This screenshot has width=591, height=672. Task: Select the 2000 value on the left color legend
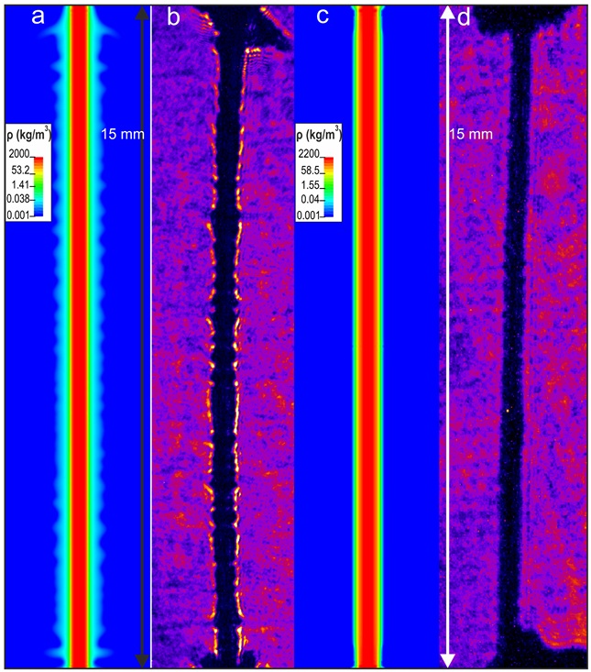18,156
